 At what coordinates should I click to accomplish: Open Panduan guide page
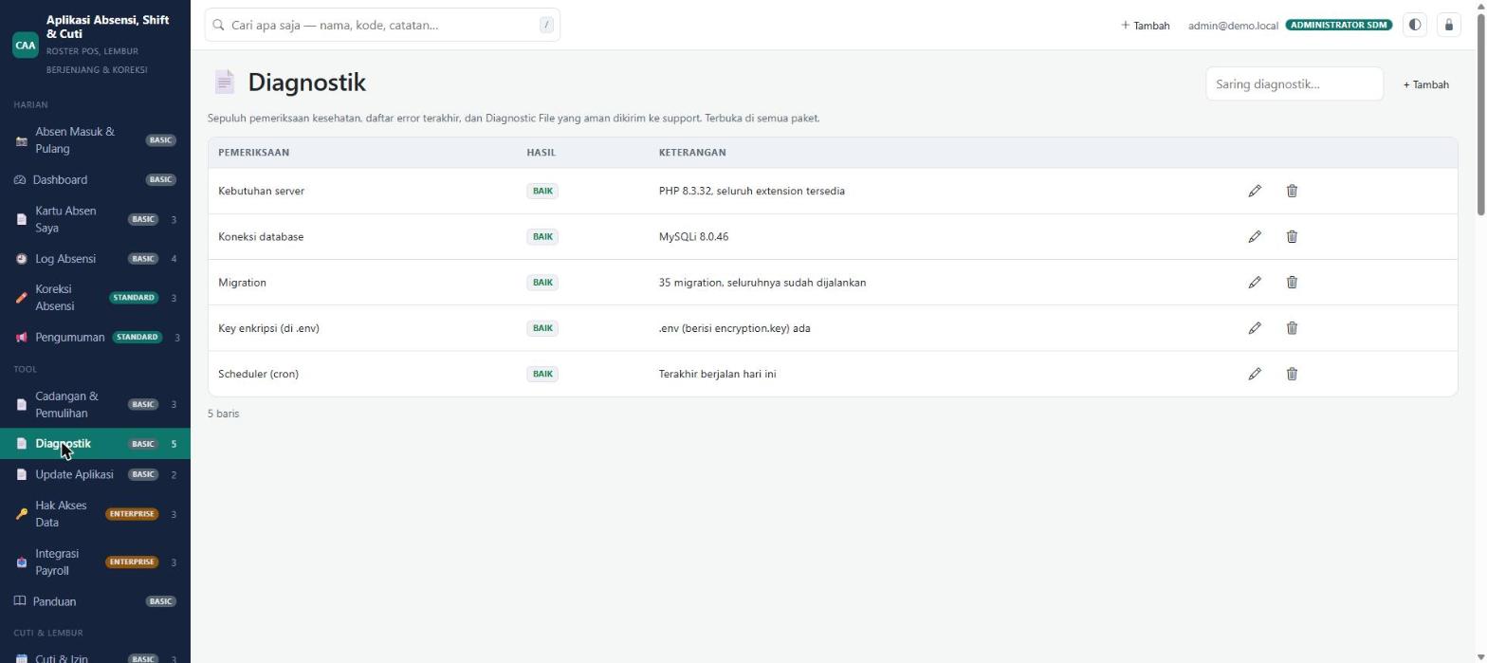95,601
